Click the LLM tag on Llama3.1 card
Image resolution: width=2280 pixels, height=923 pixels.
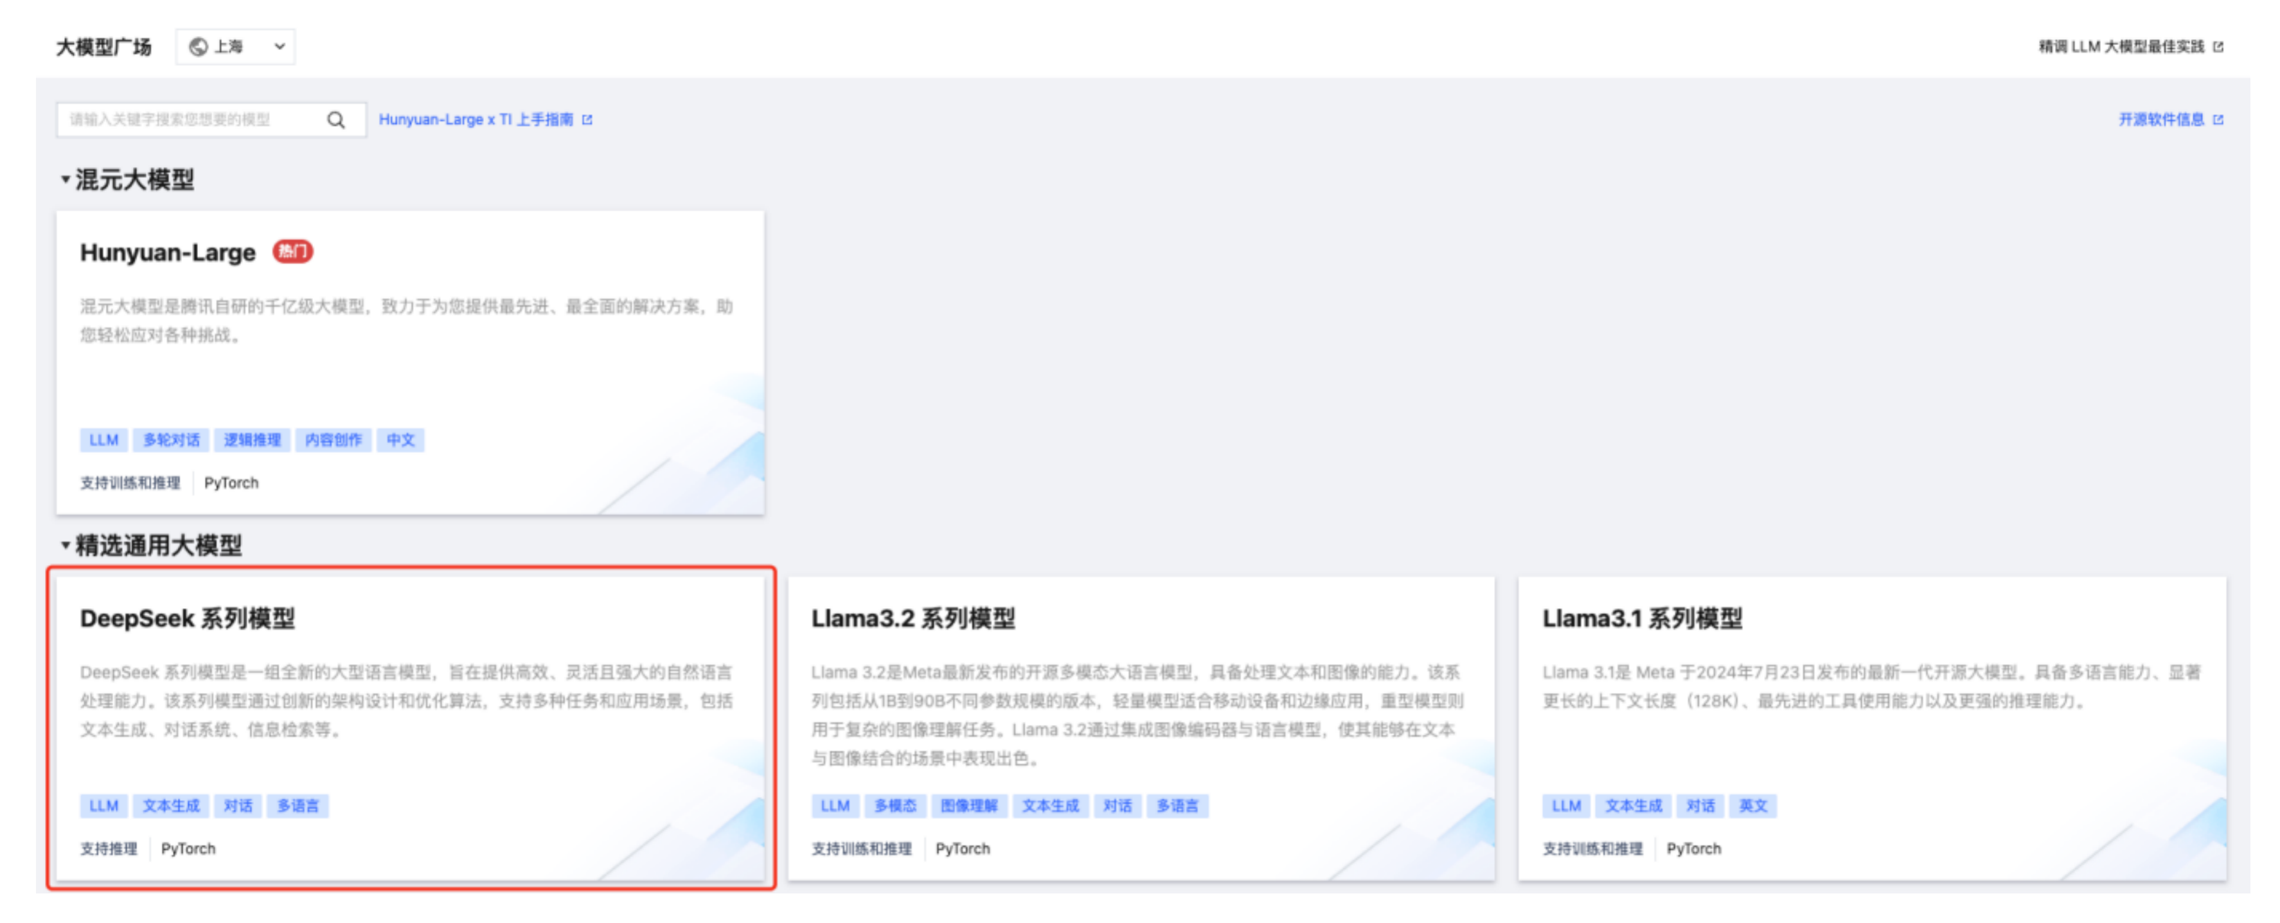pyautogui.click(x=1567, y=805)
